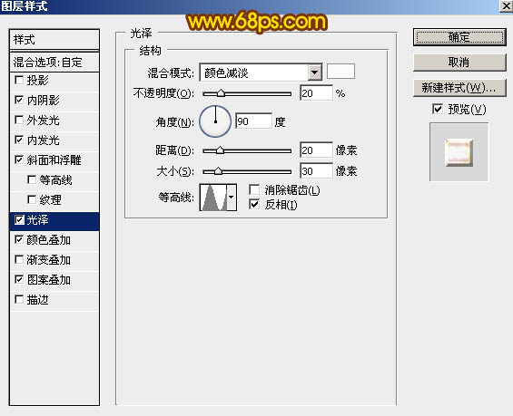
Task: Click the 距离 distance value field
Action: (x=316, y=150)
